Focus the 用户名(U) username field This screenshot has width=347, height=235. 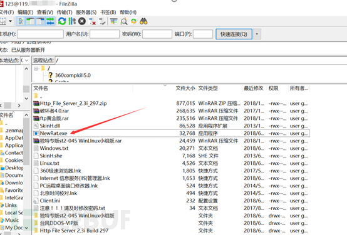[105, 34]
